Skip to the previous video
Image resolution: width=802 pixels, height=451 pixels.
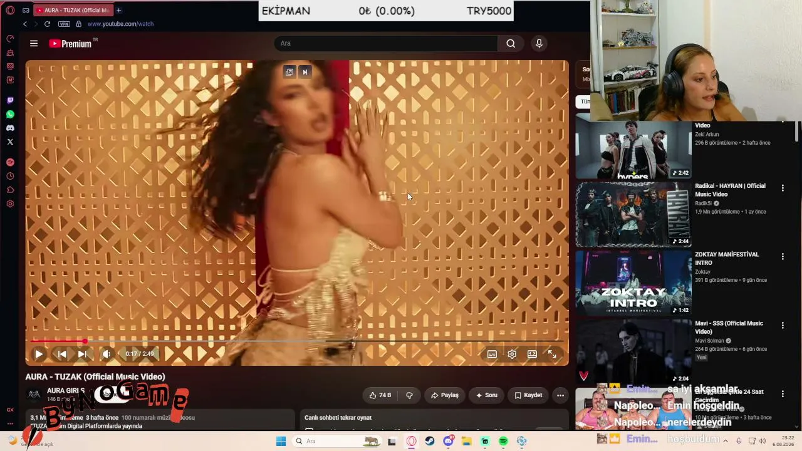[x=62, y=354]
